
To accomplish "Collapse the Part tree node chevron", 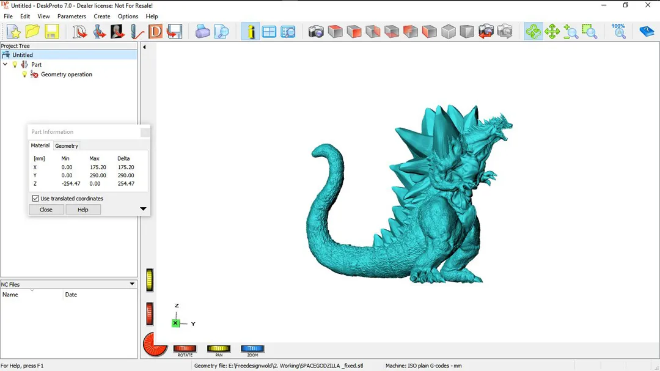I will point(5,64).
